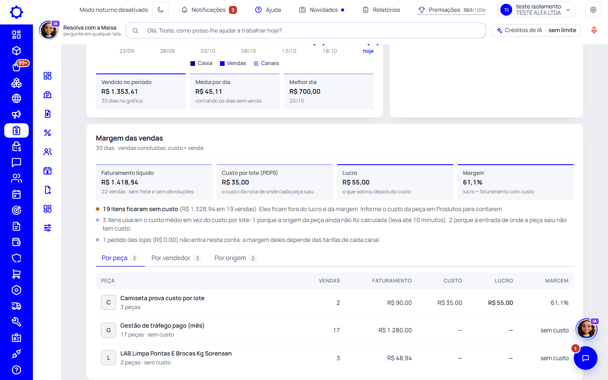This screenshot has height=380, width=608.
Task: Click the Gestão de tráfego pago (mês) row
Action: click(x=335, y=330)
